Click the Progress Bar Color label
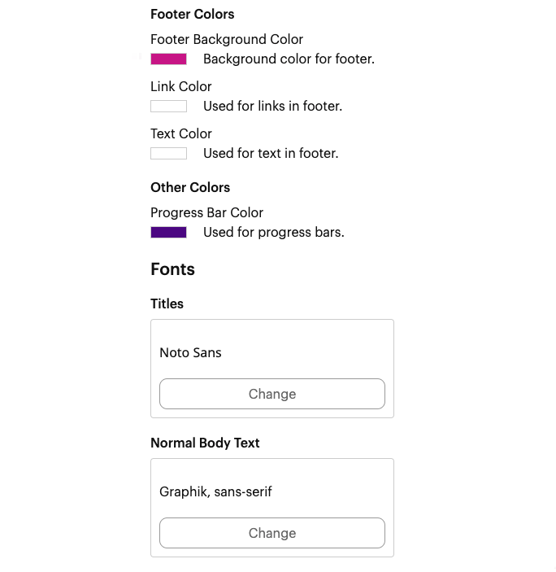The height and width of the screenshot is (572, 556). pos(206,212)
